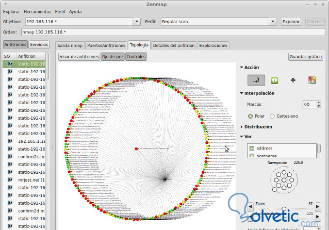
Task: Click the Cancelar button
Action: point(316,22)
